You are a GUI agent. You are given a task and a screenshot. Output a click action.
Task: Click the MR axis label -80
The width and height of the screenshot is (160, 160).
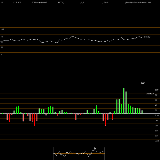pos(156,136)
